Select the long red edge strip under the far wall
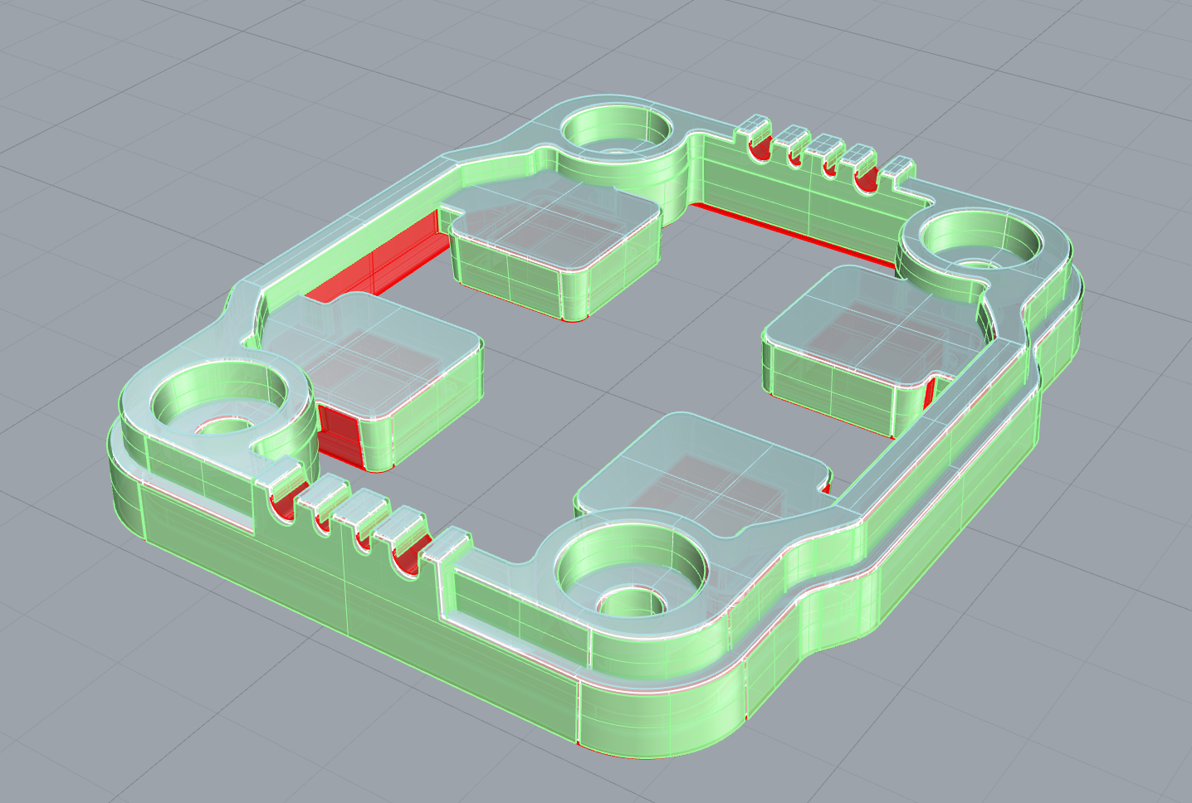The image size is (1192, 803). 795,235
